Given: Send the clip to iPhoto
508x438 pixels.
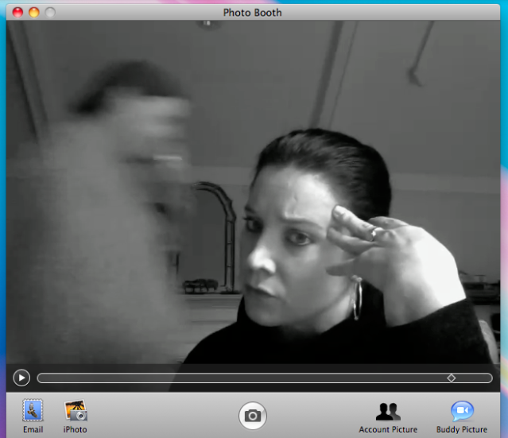Looking at the screenshot, I should click(x=76, y=416).
